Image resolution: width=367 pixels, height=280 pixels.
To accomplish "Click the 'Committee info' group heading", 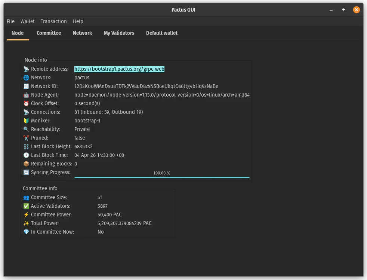I will point(40,188).
